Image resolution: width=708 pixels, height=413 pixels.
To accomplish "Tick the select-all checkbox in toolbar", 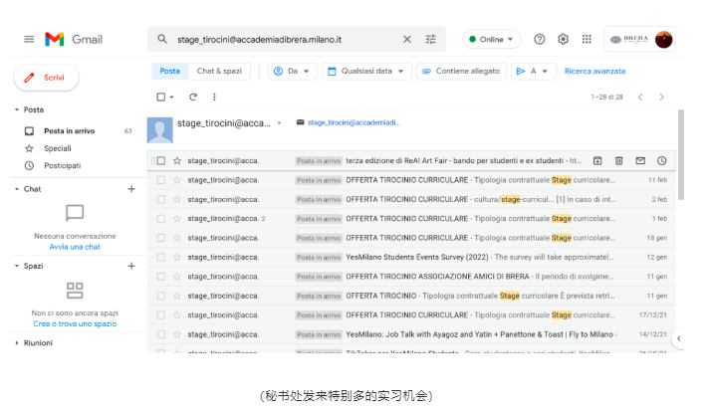I will 160,98.
